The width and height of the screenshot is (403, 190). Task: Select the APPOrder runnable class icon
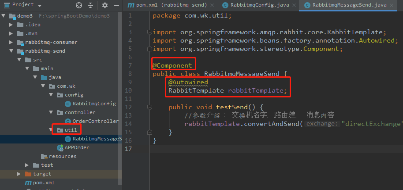[60, 147]
